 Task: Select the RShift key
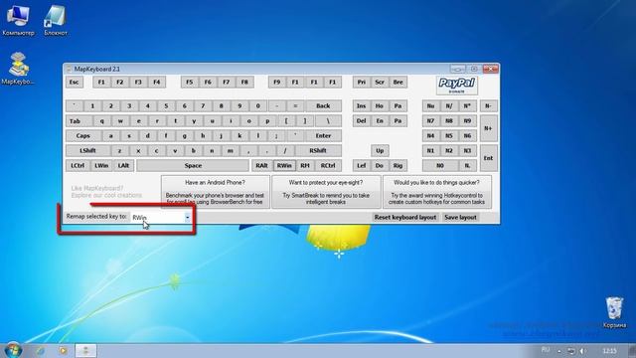318,150
